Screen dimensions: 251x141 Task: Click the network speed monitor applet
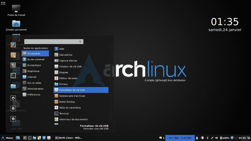click(180, 138)
